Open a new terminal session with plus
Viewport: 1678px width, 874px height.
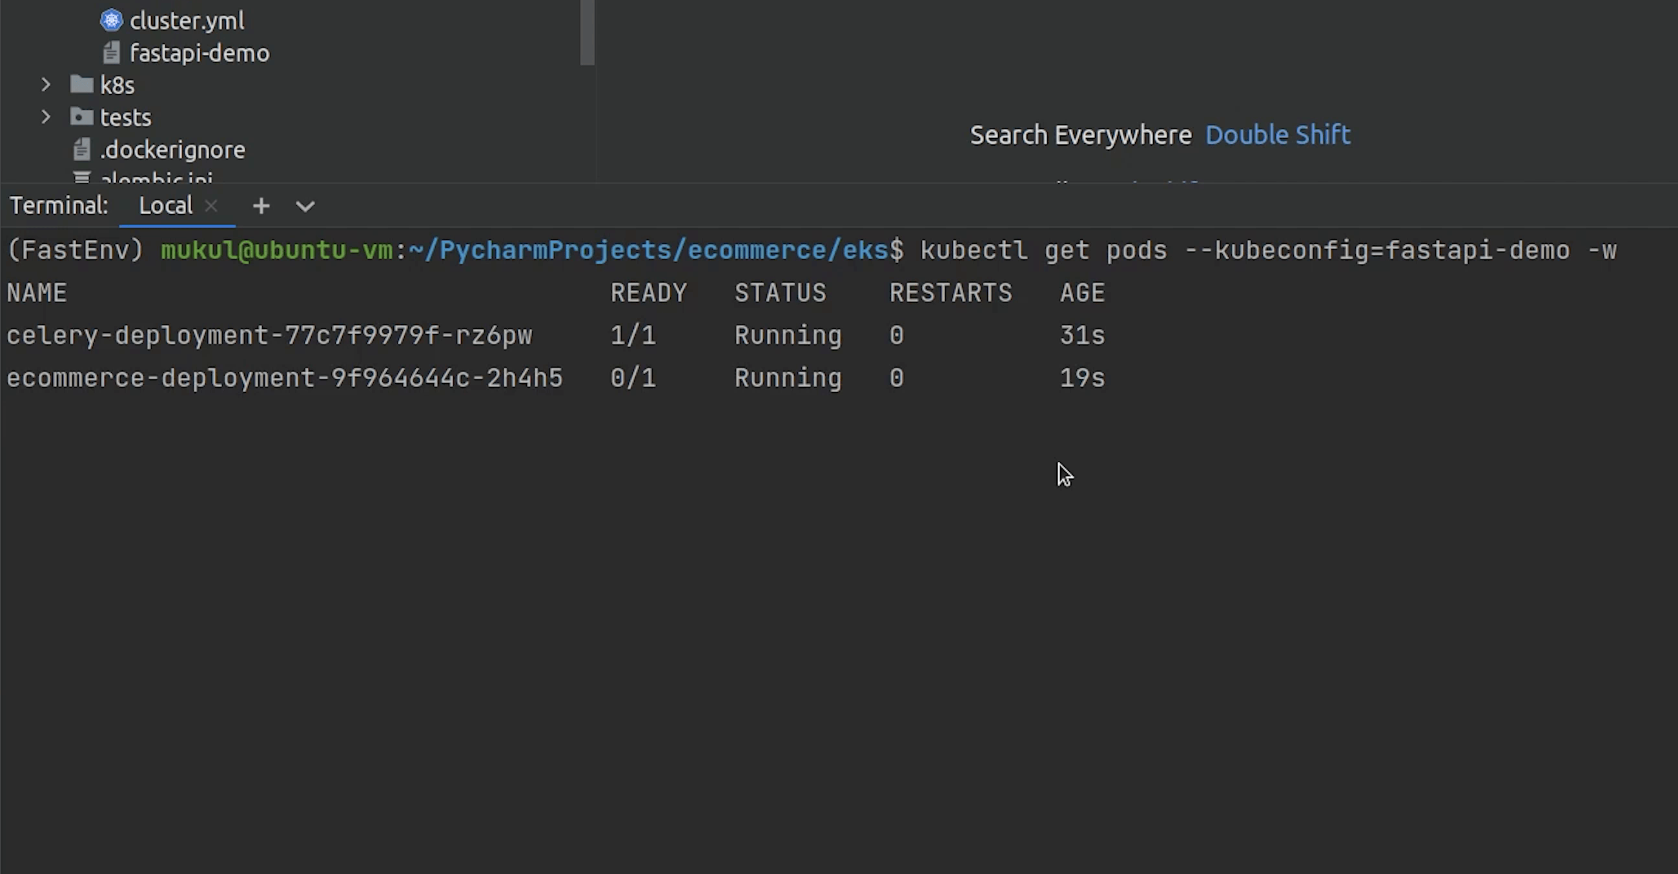coord(261,206)
